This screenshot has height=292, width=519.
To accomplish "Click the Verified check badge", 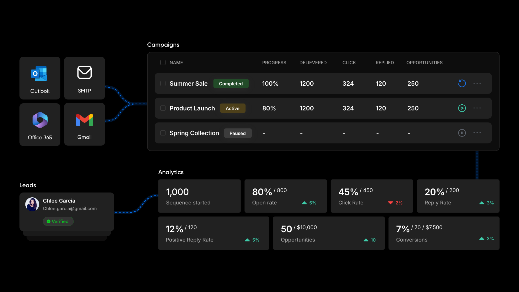I will pyautogui.click(x=58, y=221).
